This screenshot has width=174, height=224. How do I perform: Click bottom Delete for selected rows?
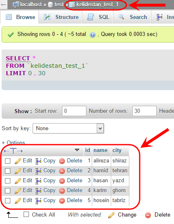[162, 215]
